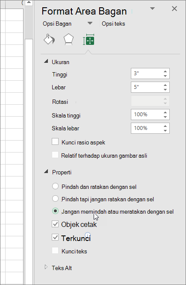
Task: Decrease Lebar value with down arrow
Action: tap(165, 90)
